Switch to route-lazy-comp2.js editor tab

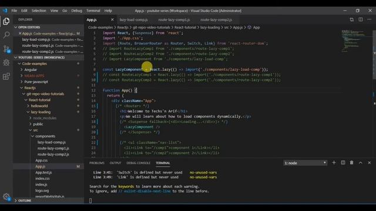point(216,19)
